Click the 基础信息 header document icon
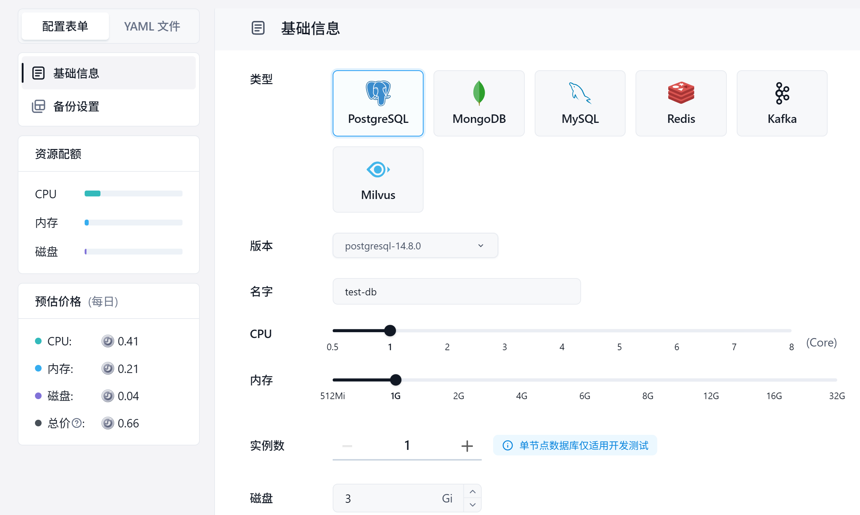 pyautogui.click(x=258, y=28)
